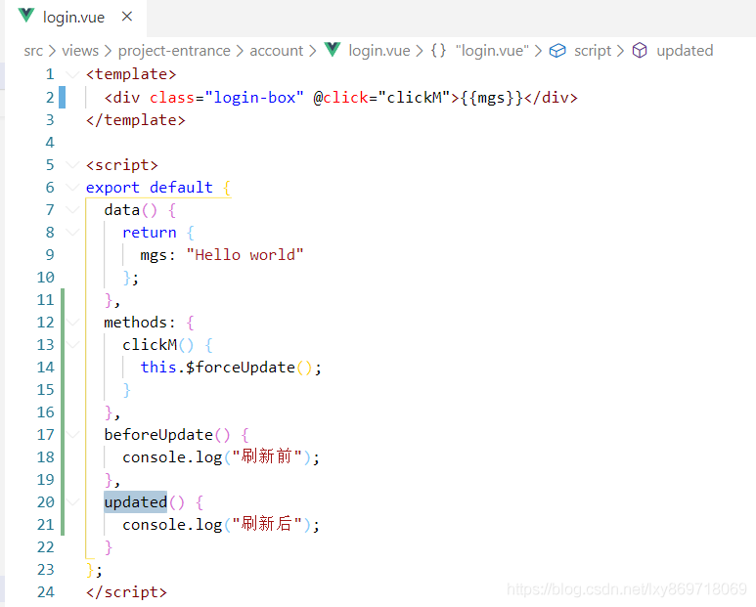Open the "login.vue" symbol breadcrumb
756x607 pixels.
click(492, 51)
